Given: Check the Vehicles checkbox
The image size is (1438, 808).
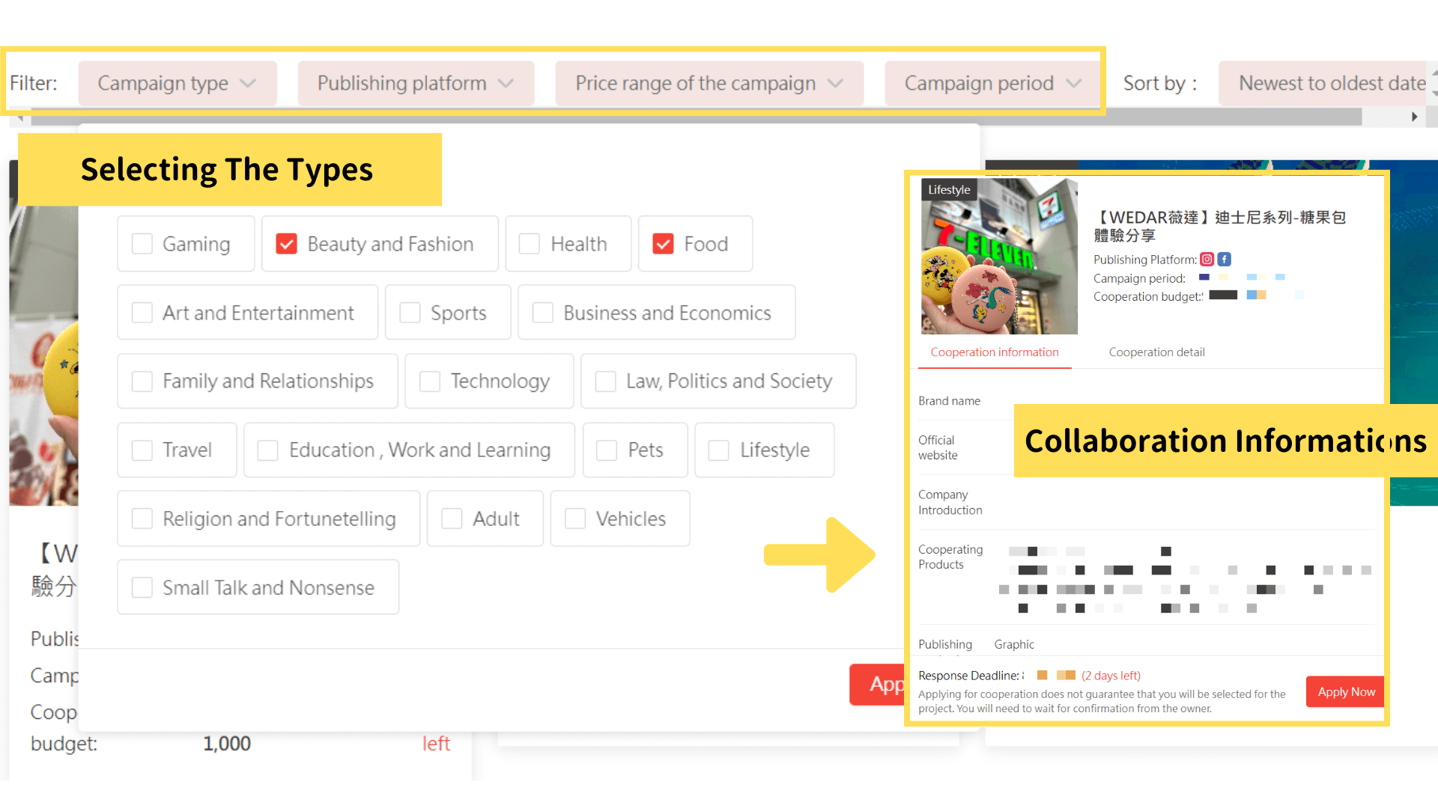Looking at the screenshot, I should tap(575, 518).
